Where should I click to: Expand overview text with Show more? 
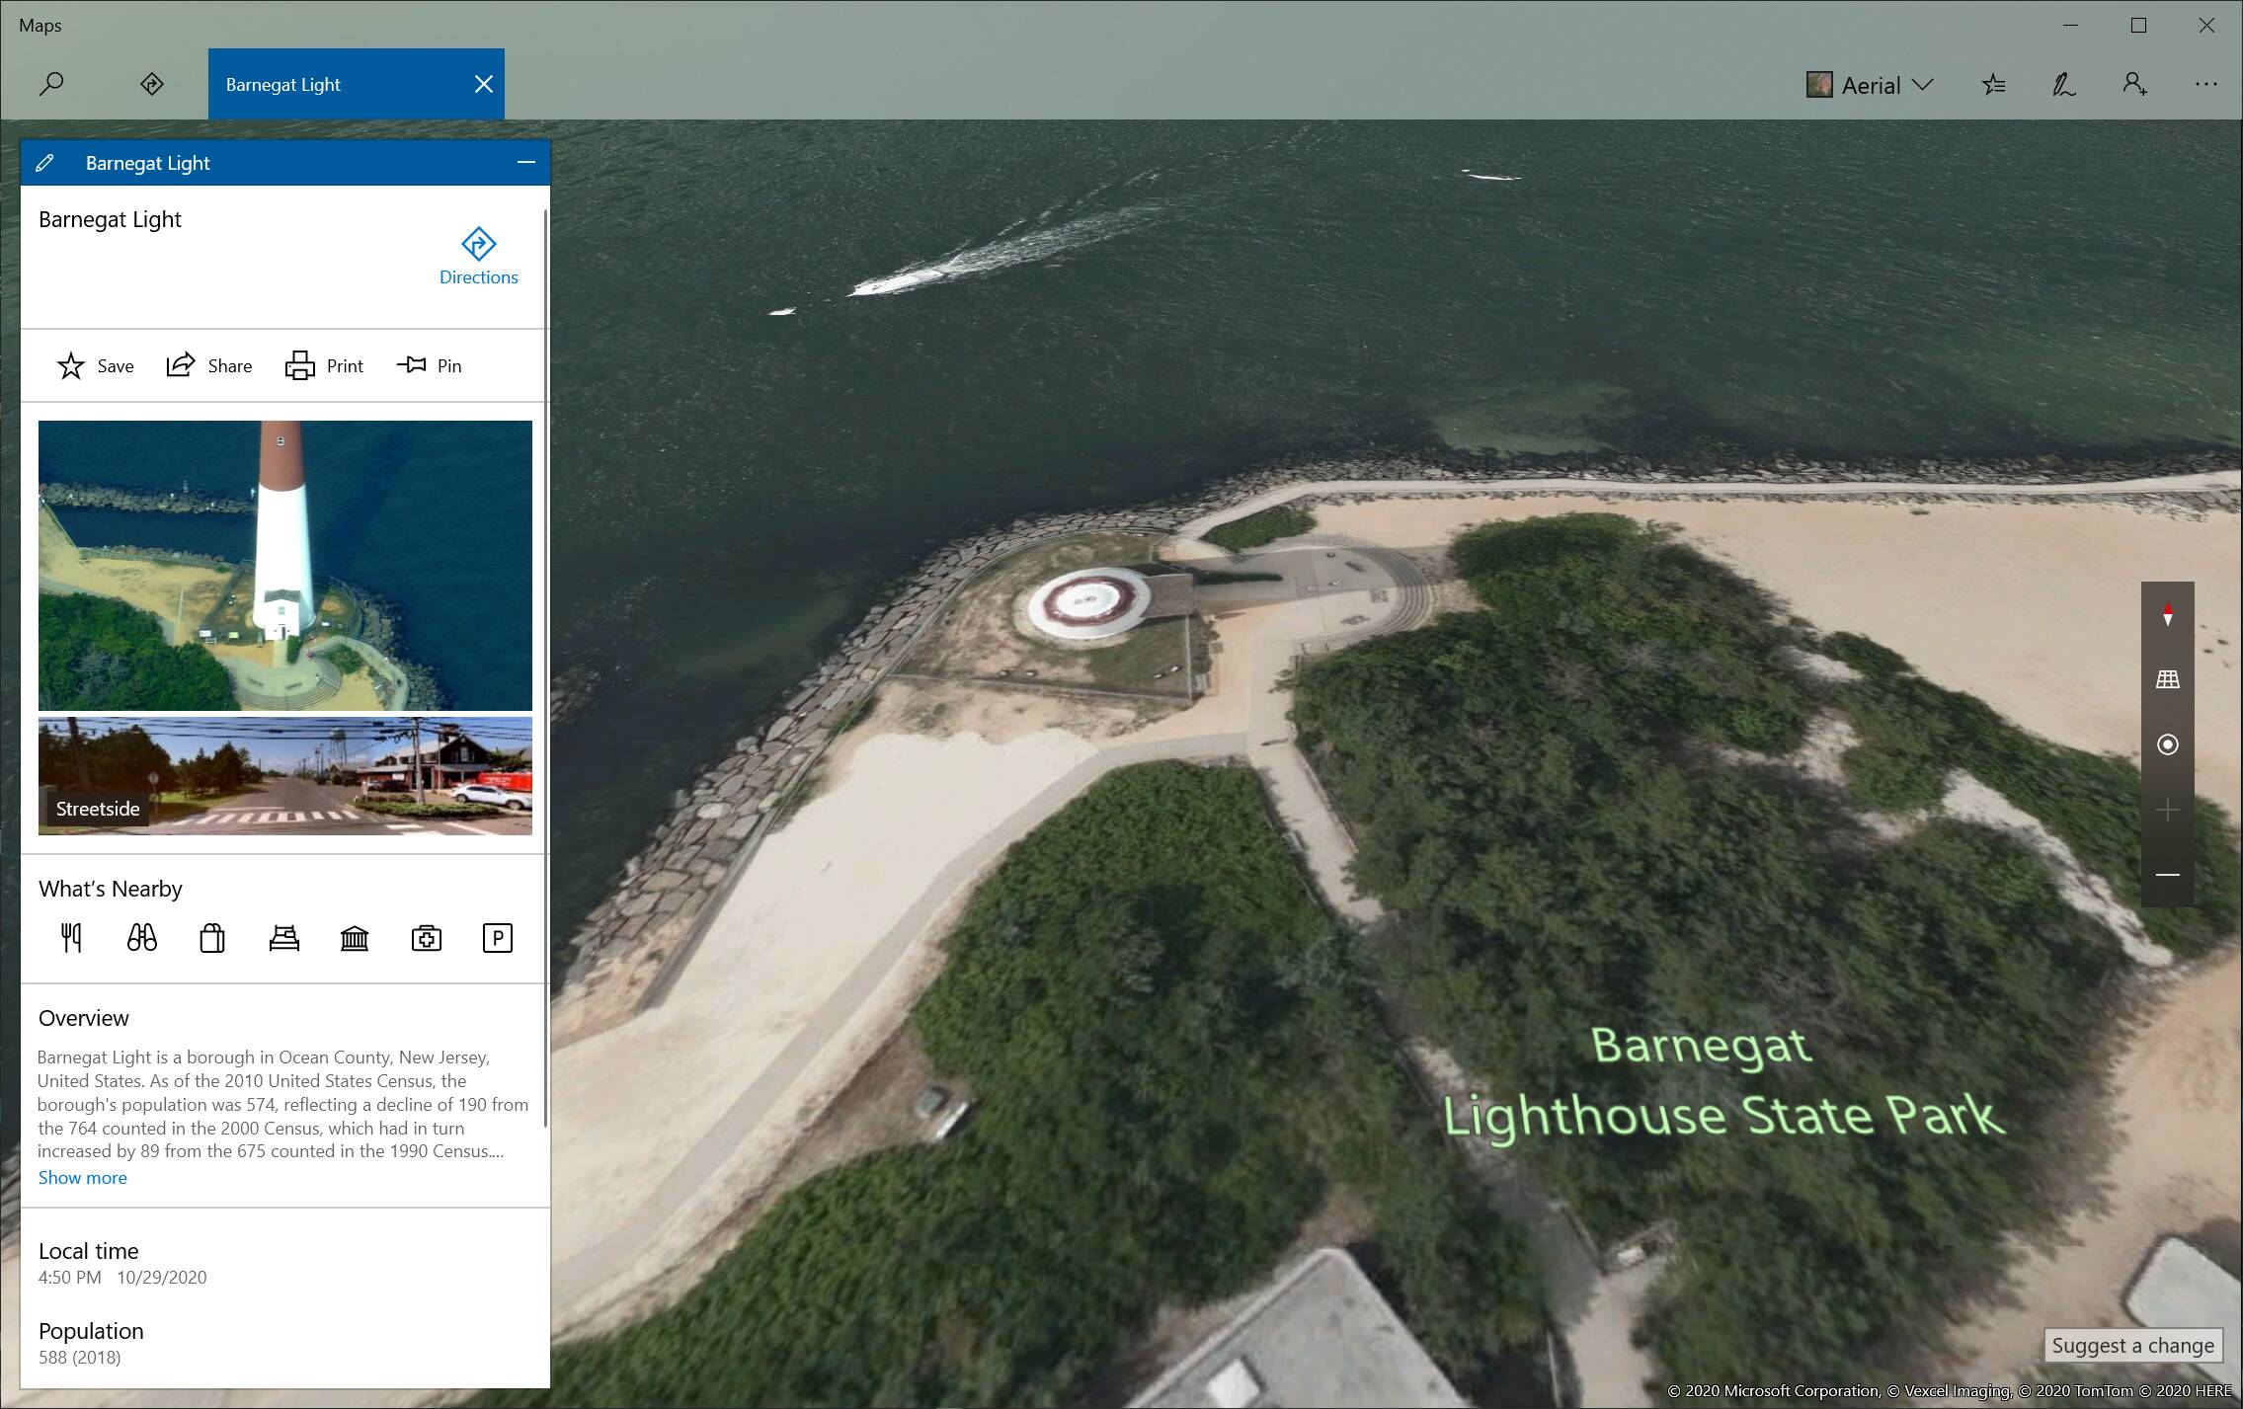[82, 1177]
